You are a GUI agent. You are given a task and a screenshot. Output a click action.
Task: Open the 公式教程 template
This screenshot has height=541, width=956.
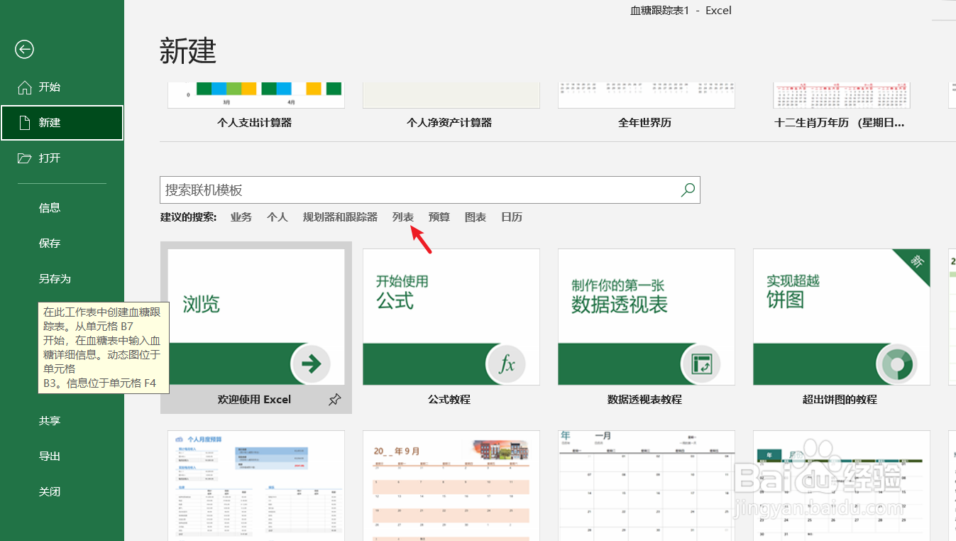pyautogui.click(x=451, y=328)
